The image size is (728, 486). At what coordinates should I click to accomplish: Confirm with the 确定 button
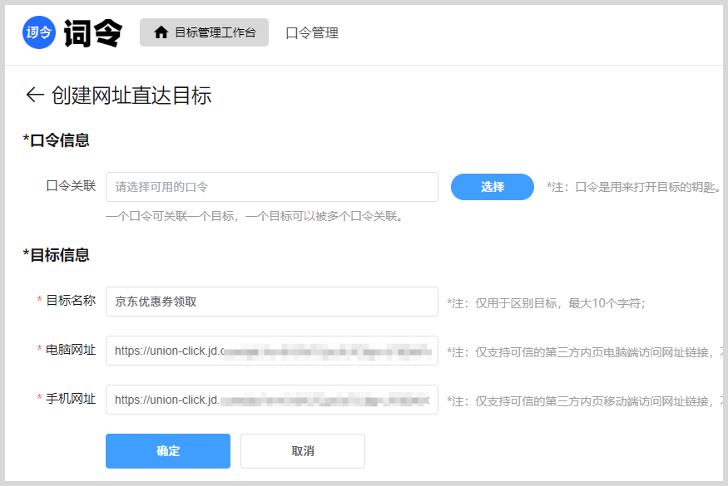pos(167,451)
